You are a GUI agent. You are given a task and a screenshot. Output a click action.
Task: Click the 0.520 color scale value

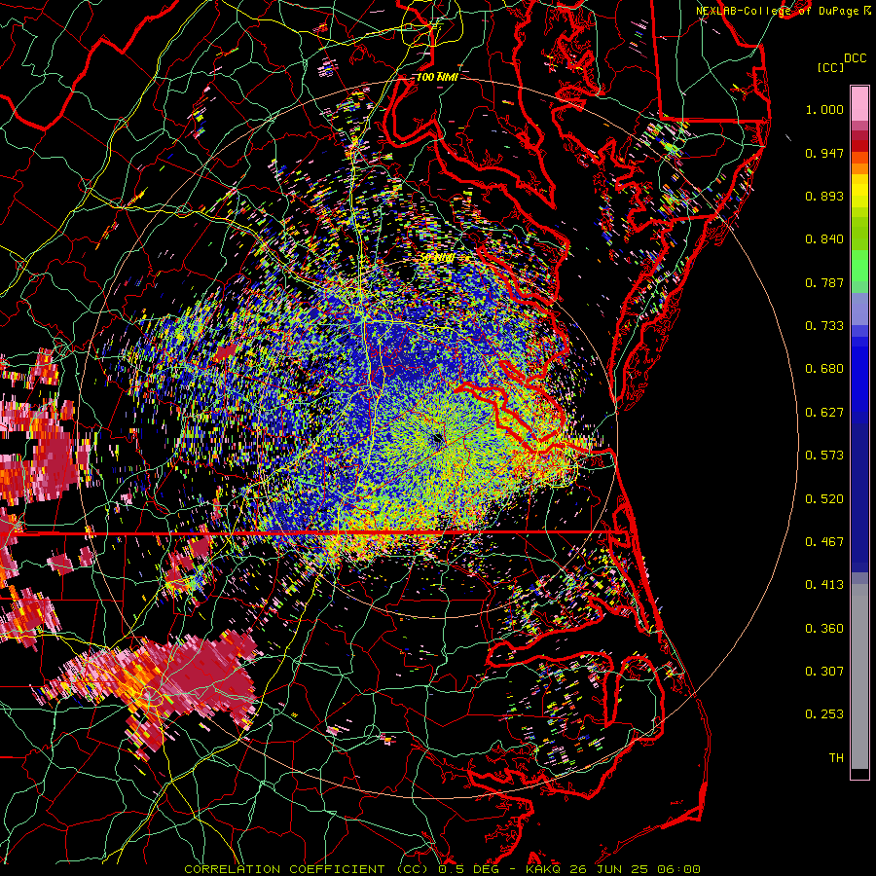click(x=824, y=499)
